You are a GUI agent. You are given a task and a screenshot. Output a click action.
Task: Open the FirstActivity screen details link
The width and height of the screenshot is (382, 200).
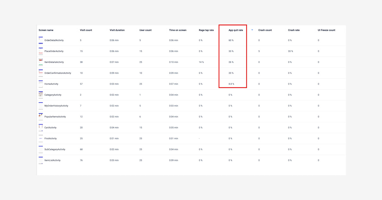coord(51,138)
